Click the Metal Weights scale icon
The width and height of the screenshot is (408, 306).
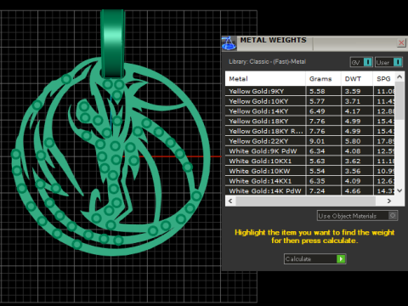click(229, 43)
